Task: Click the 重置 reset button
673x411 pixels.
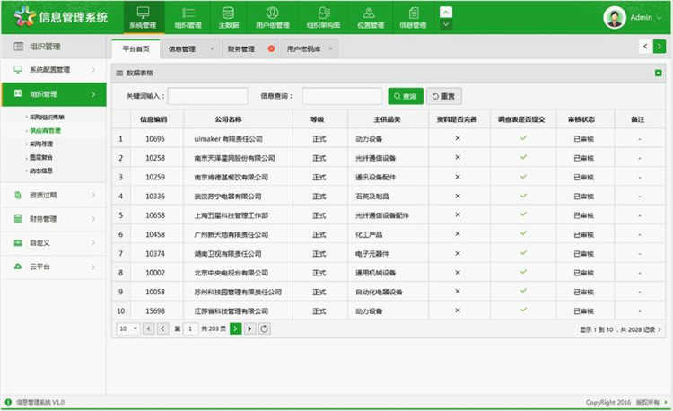Action: (x=444, y=96)
